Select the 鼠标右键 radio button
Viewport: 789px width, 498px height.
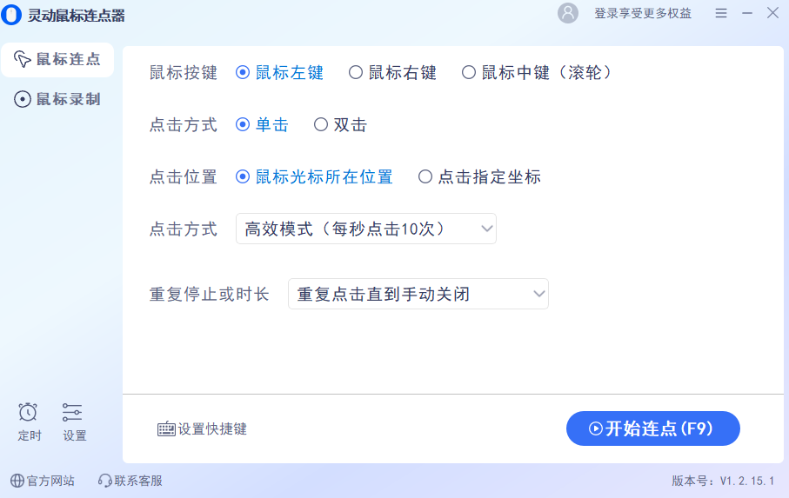pos(356,73)
